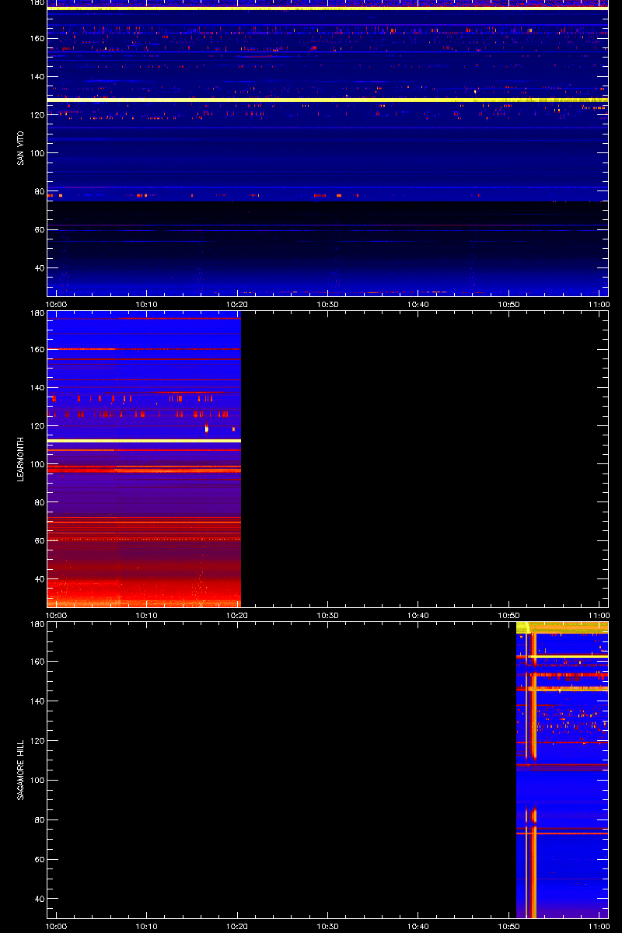Click 40 frequency label on Sagamore Hill axis
Screen dimensions: 622x933
(x=39, y=899)
